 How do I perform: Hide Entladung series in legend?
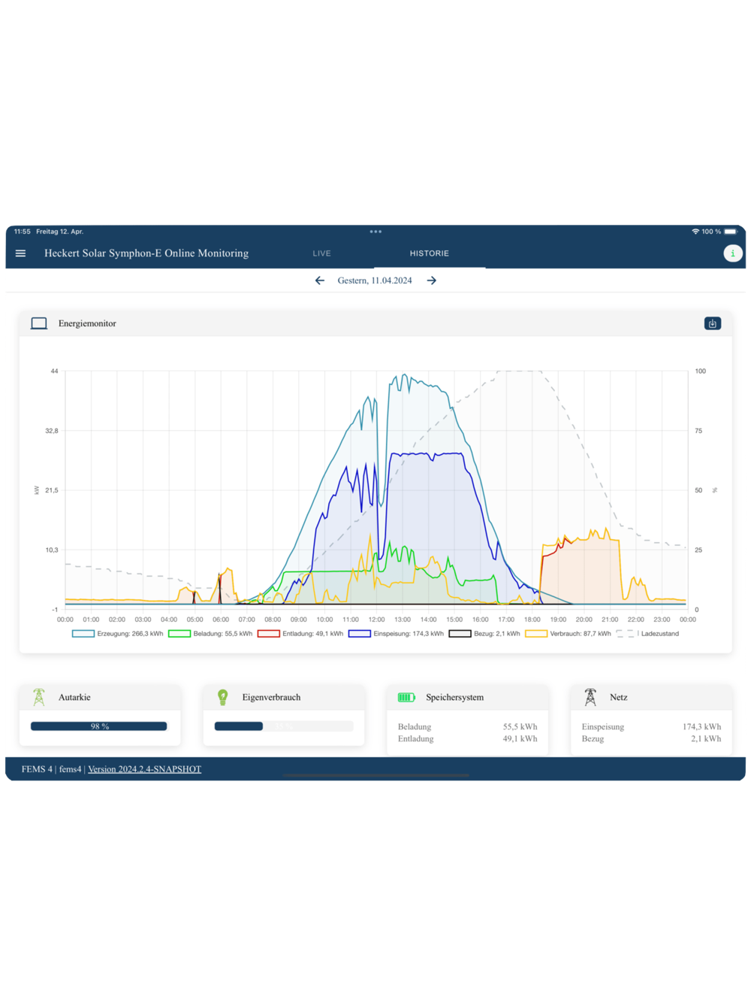(x=300, y=634)
